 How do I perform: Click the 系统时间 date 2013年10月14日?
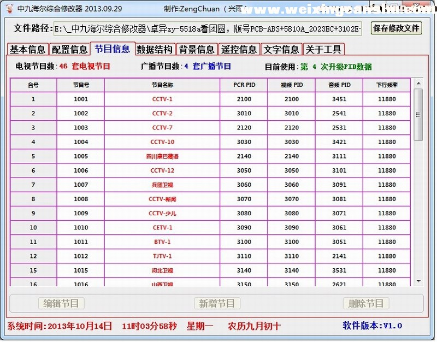click(x=79, y=326)
